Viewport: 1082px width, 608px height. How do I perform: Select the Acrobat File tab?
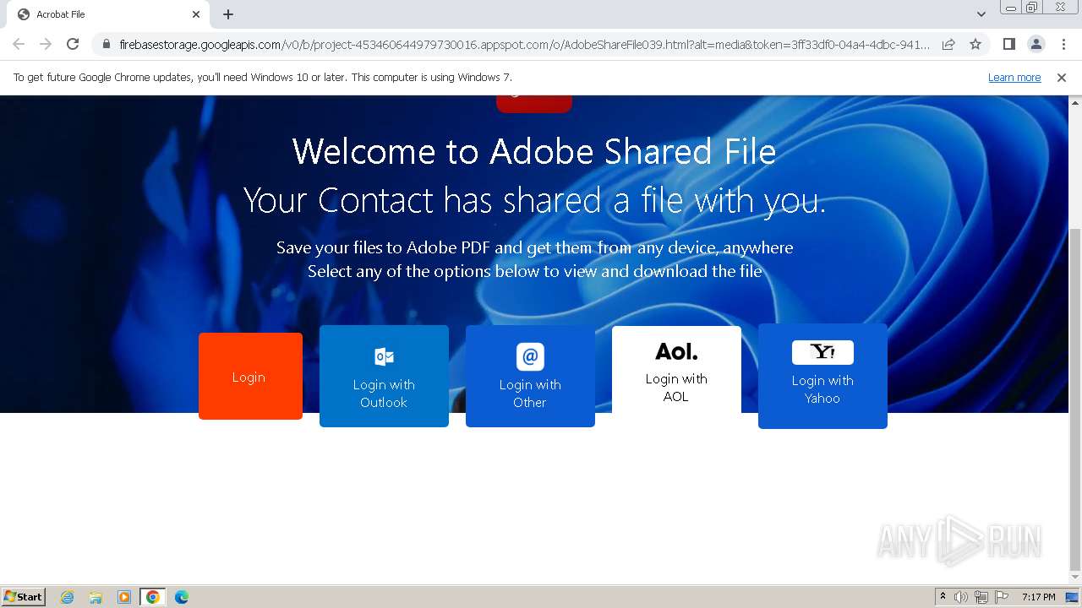[x=108, y=14]
